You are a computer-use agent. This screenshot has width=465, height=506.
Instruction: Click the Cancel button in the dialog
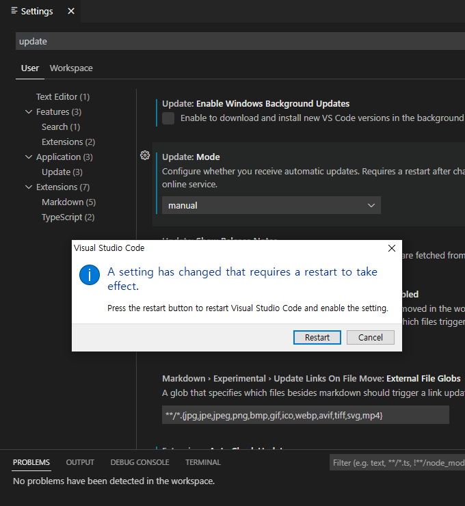[371, 337]
